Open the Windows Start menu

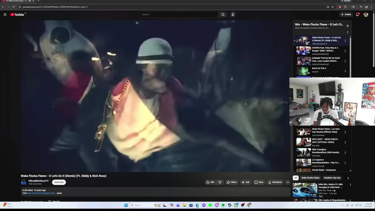[126, 205]
